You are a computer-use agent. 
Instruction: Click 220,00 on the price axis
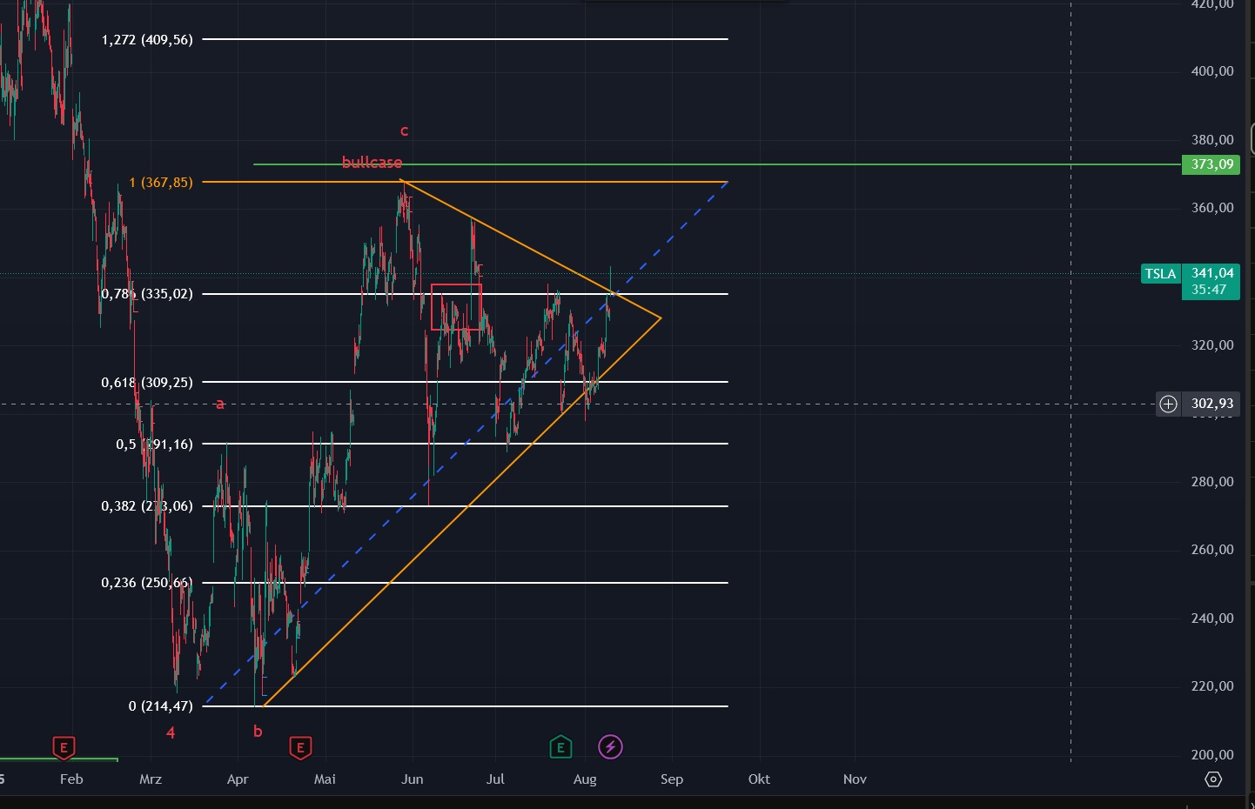pyautogui.click(x=1212, y=686)
